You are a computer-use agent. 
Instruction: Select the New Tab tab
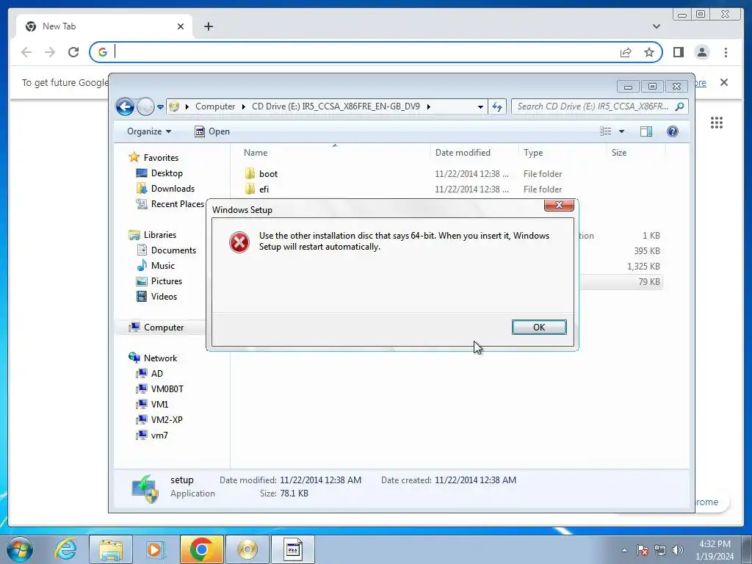point(103,26)
